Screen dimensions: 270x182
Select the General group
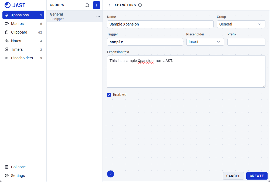(x=74, y=16)
